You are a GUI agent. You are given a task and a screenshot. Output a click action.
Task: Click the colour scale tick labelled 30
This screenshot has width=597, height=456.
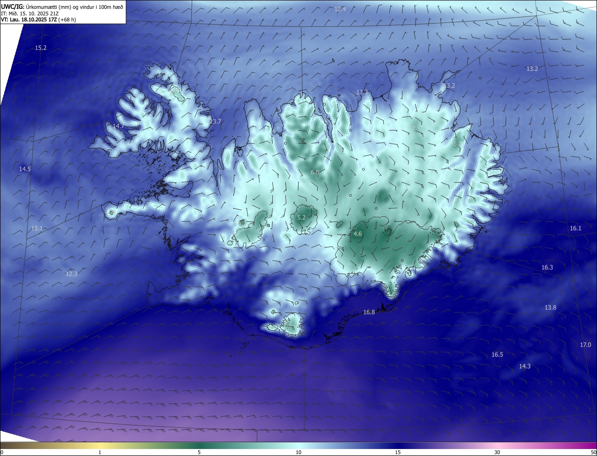tap(497, 453)
